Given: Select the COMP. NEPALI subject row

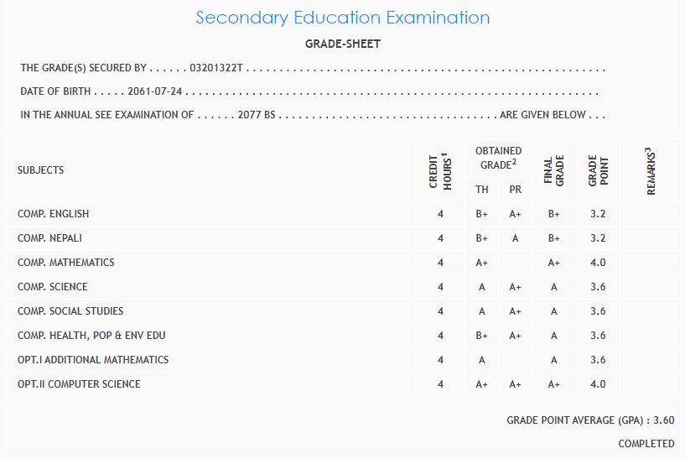Looking at the screenshot, I should 49,238.
